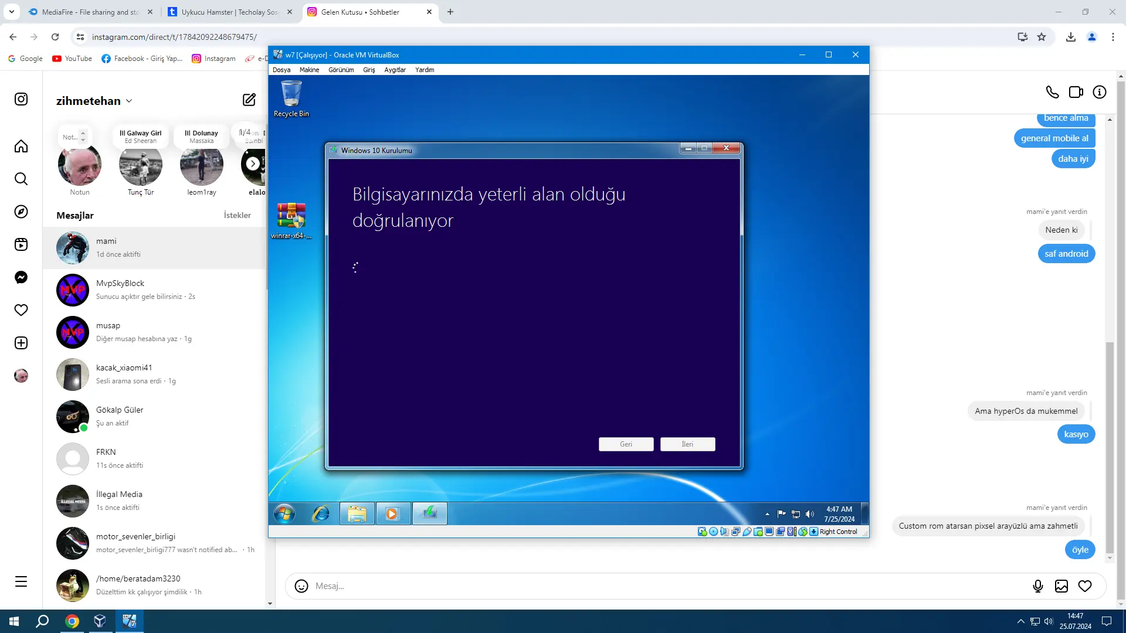Open conversation info icon
This screenshot has width=1126, height=633.
click(x=1100, y=92)
